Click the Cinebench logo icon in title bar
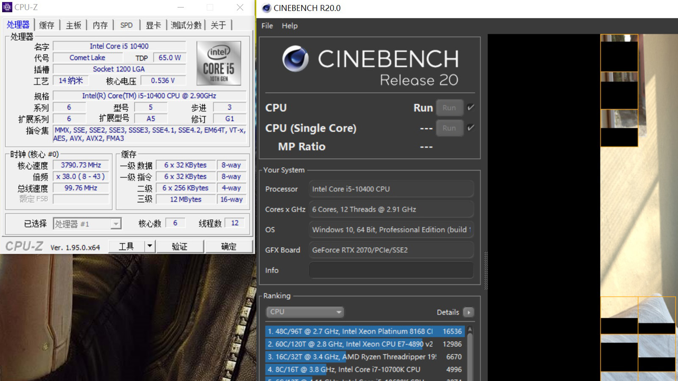This screenshot has width=678, height=381. point(267,8)
